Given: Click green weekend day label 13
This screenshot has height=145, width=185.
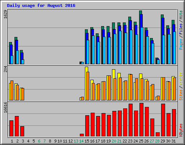Looking at the screenshot, I should 76,141.
